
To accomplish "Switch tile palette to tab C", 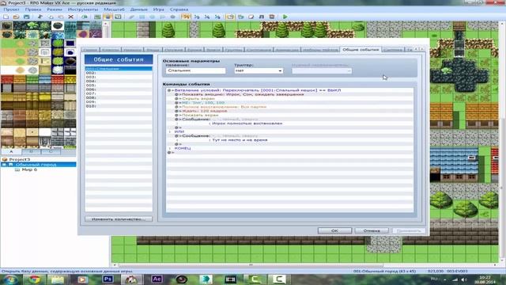I will (51, 151).
